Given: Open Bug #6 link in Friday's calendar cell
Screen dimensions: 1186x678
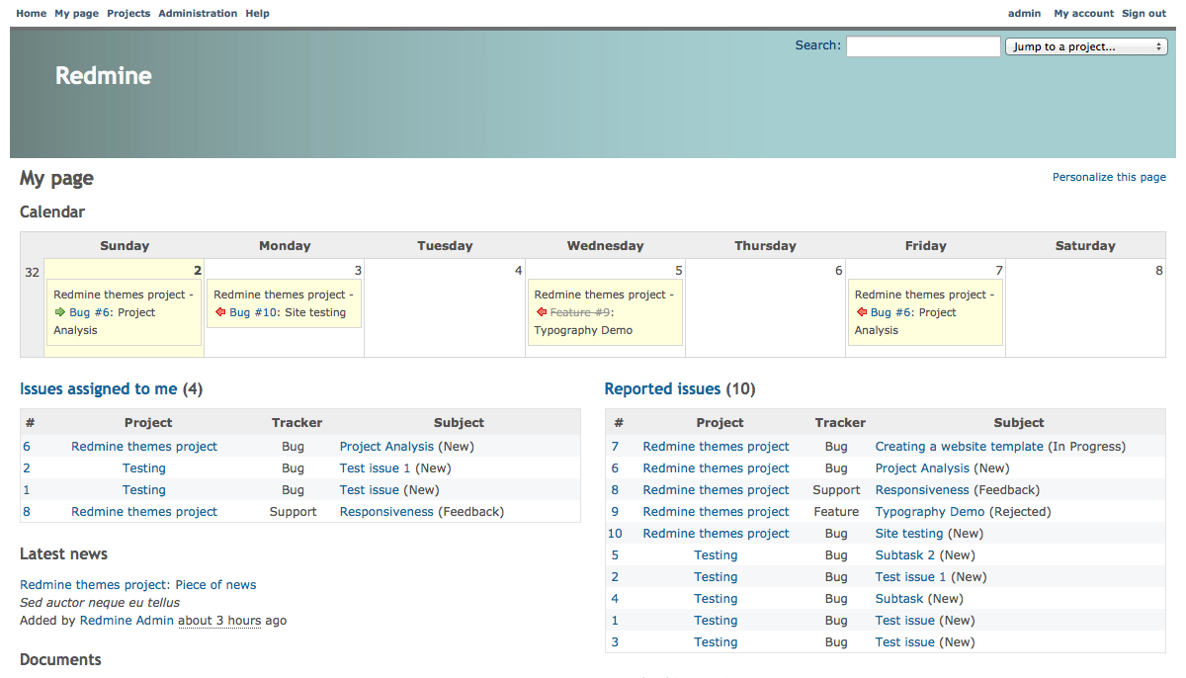Looking at the screenshot, I should pos(892,312).
